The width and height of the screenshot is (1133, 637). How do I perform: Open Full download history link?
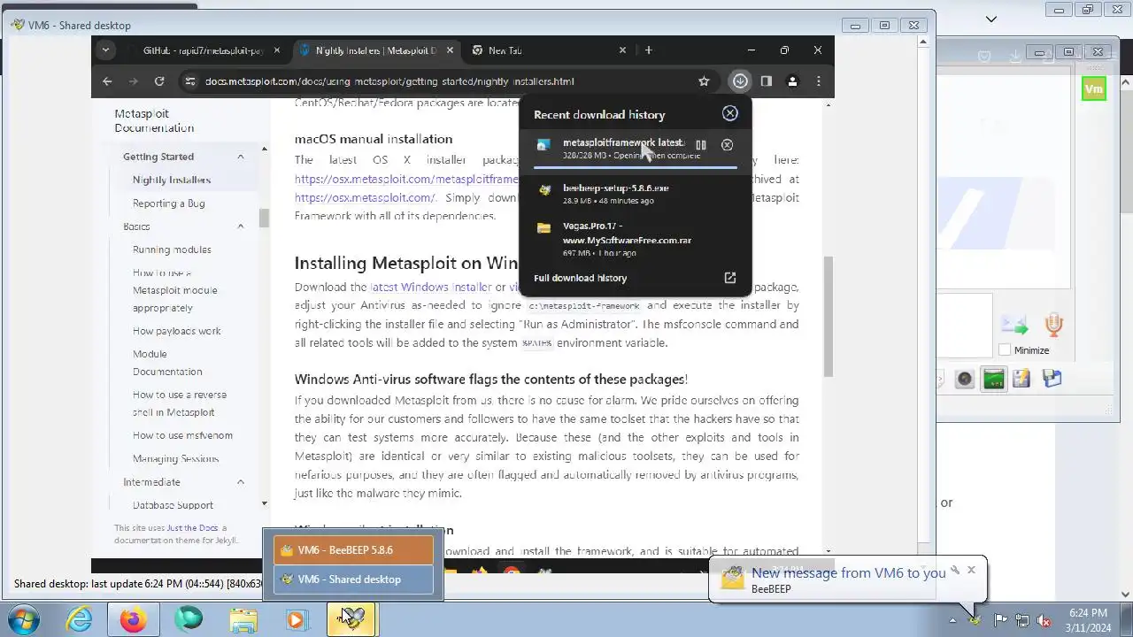pyautogui.click(x=580, y=278)
